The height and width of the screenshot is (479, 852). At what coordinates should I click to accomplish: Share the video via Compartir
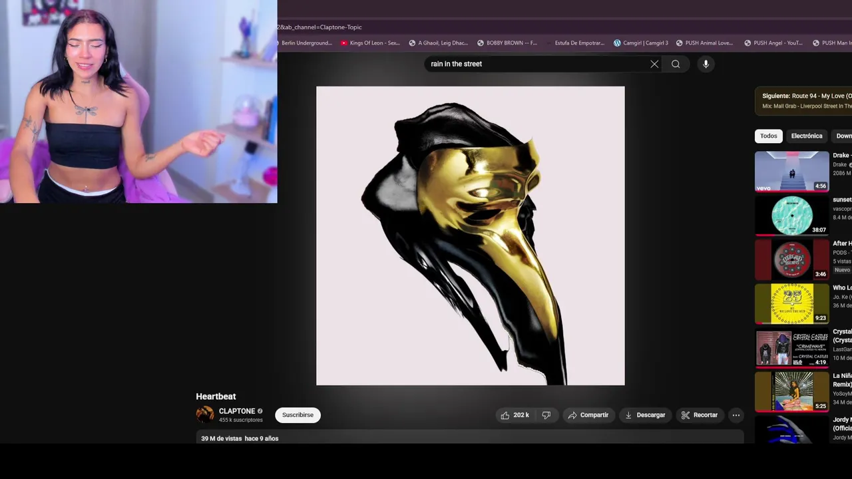[588, 415]
